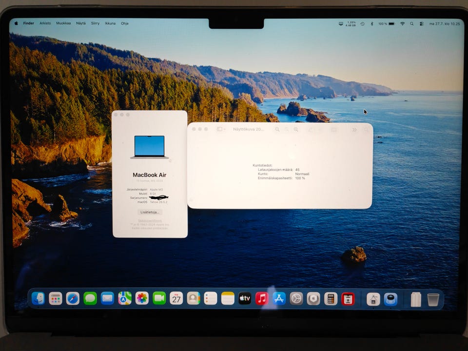Screen dimensions: 468x351
Task: Zoom in using Preview toolbar magnifier
Action: pos(296,129)
